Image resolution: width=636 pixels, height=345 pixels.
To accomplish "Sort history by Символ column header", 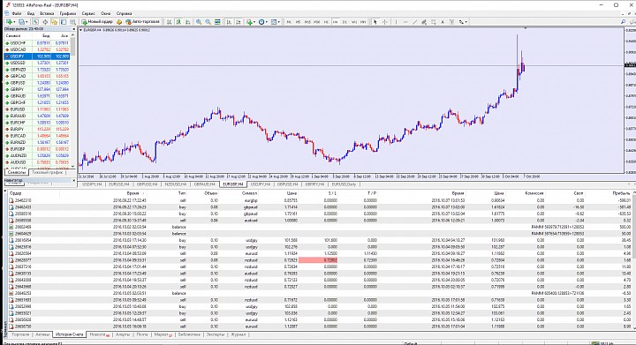I will (250, 193).
